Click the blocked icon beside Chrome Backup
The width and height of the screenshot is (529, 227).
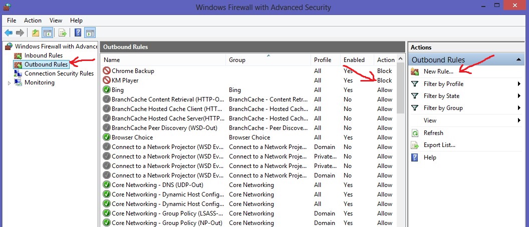coord(106,71)
